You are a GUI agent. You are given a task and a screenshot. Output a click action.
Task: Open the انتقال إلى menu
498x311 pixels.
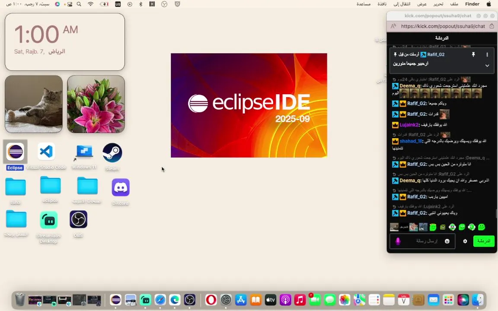click(x=402, y=4)
